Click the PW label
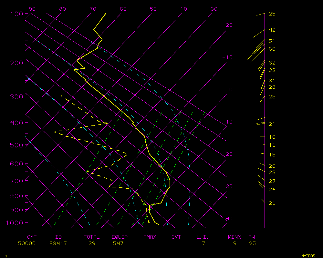The width and height of the screenshot is (323, 258). 252,237
